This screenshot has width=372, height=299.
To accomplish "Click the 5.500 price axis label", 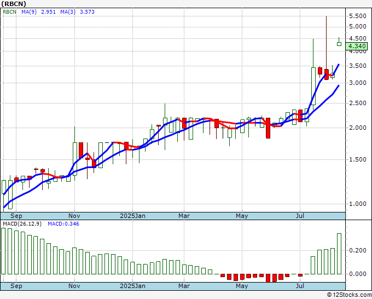I will 358,16.
